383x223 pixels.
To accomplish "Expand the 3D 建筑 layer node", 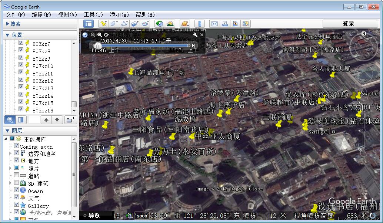I will point(10,183).
